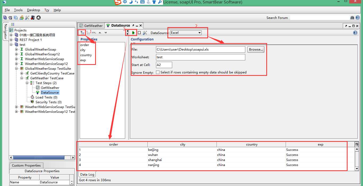
Task: Click the binoculars search forum icon
Action: pos(352,18)
